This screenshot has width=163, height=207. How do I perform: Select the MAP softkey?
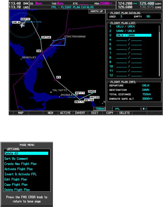[21, 113]
